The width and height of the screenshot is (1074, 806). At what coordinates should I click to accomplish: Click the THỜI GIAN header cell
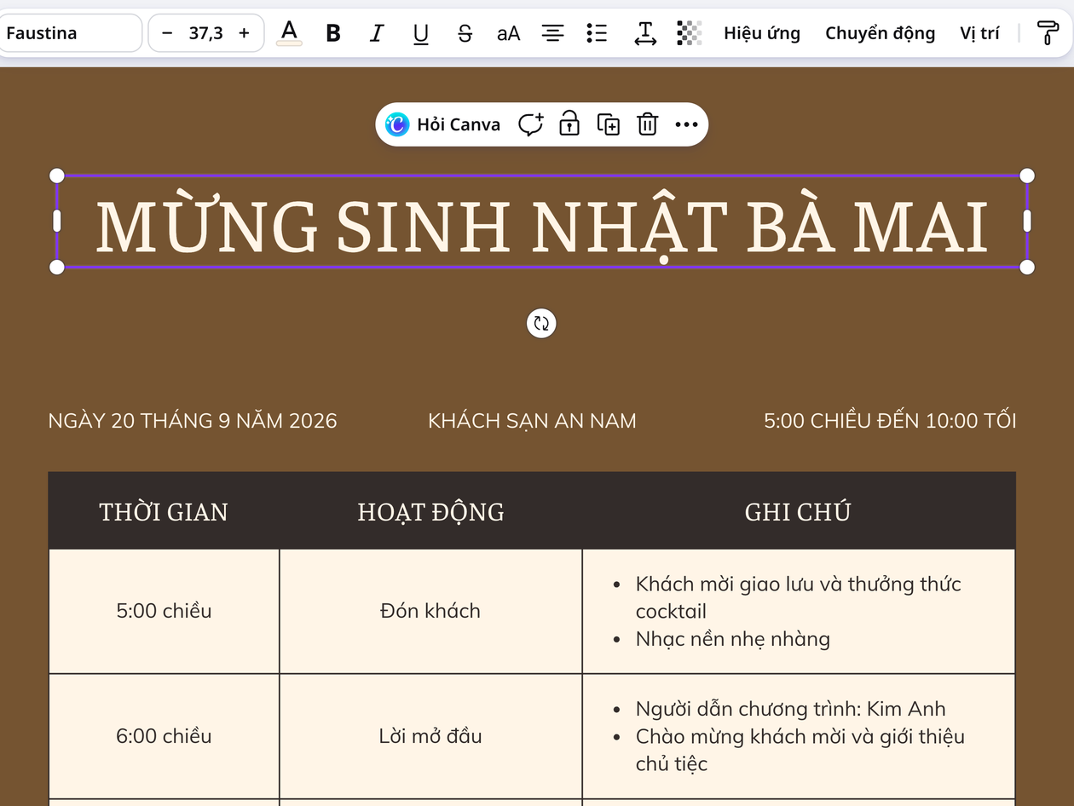pyautogui.click(x=164, y=511)
